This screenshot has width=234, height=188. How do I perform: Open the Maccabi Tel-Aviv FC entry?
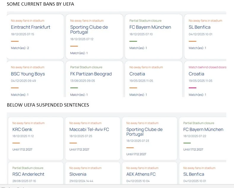(89, 129)
